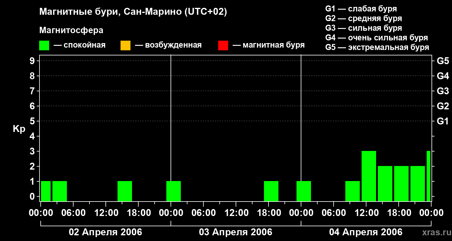This screenshot has height=241, width=452.
Task: Click the '12:00' time label of 02 Апреля
Action: click(106, 213)
